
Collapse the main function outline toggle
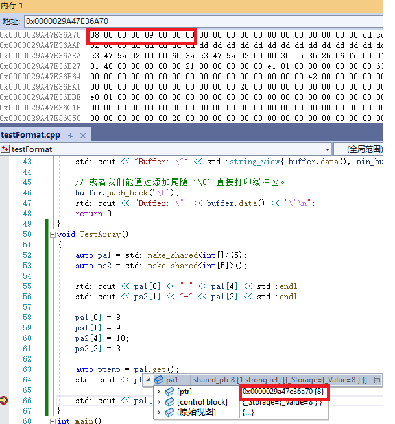coord(53,421)
